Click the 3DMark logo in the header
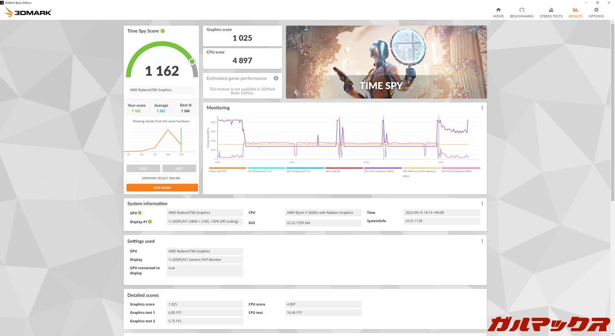 28,12
